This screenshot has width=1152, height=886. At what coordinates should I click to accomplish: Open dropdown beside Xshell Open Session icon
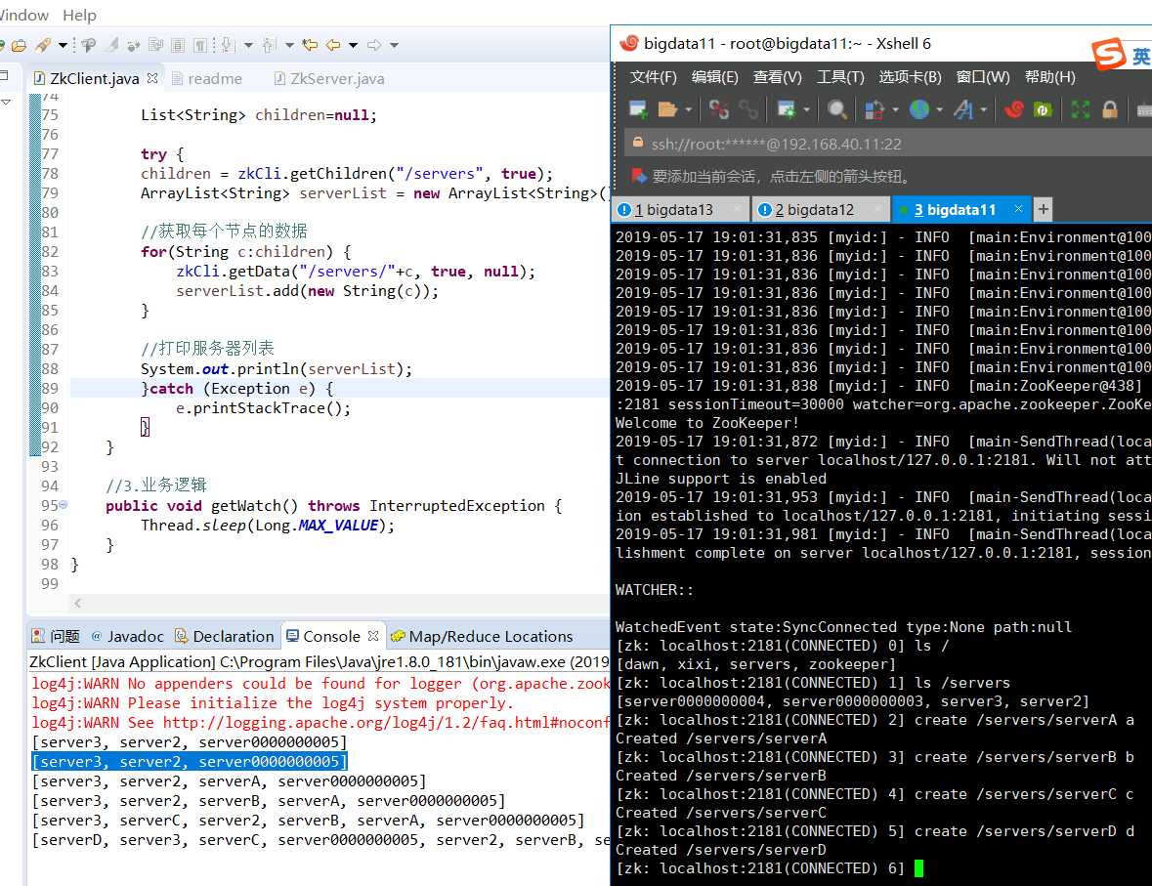pos(689,110)
